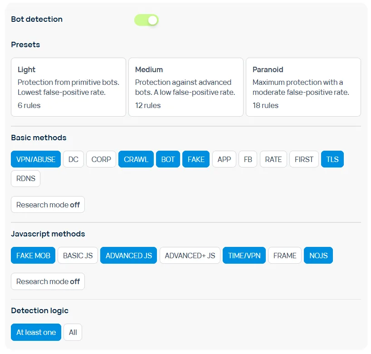This screenshot has width=371, height=354.
Task: Disable the NOJS method chip
Action: 318,255
